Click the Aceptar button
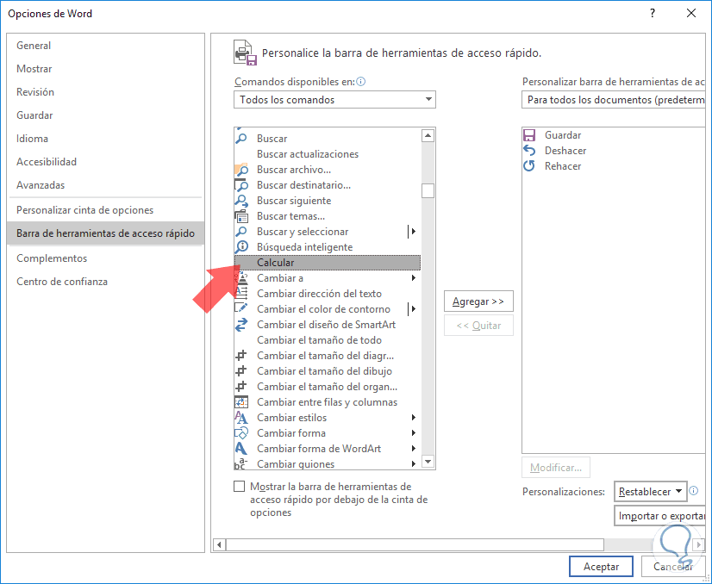Screen dimensions: 712x584 point(601,566)
